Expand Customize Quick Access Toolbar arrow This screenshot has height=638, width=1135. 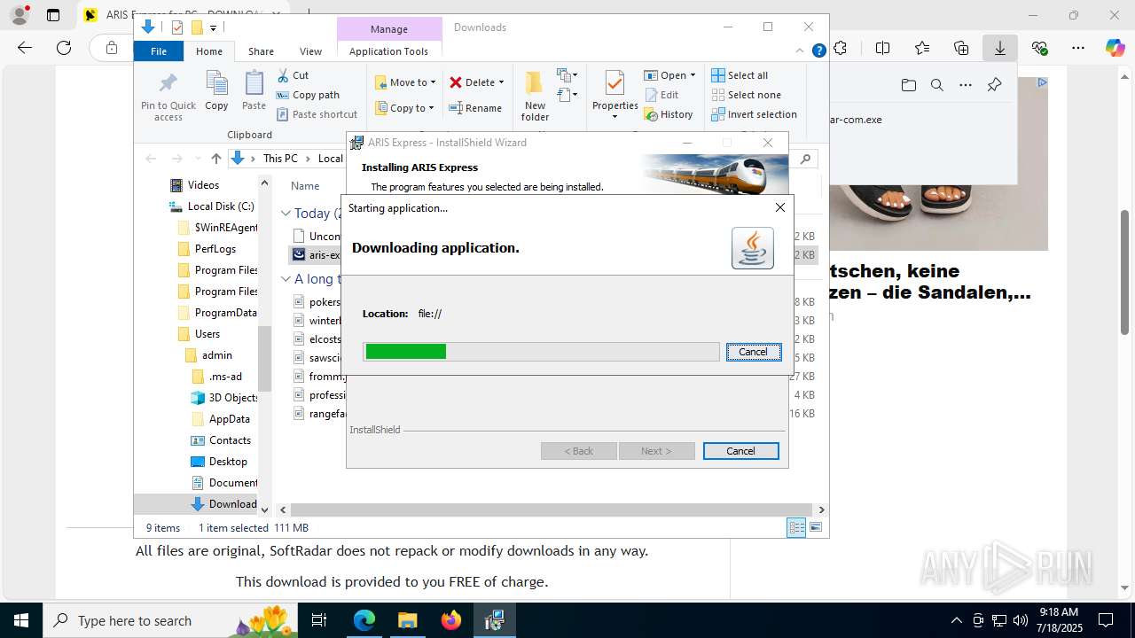point(214,28)
